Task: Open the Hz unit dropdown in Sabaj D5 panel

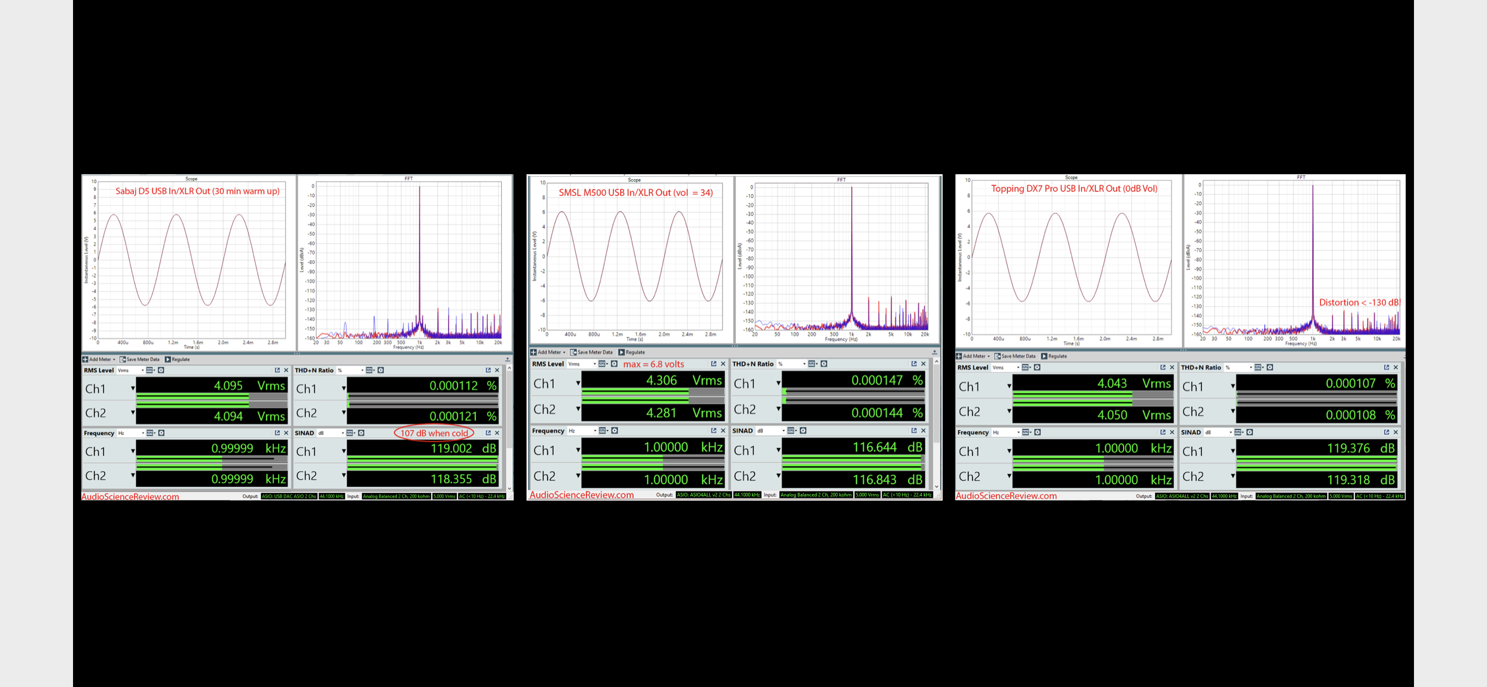Action: (x=131, y=433)
